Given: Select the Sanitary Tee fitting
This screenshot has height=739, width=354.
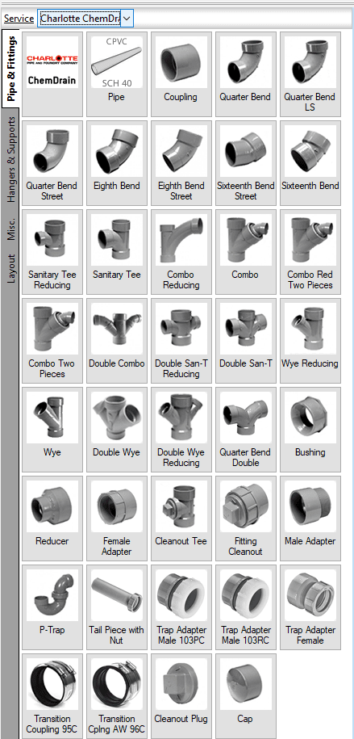Looking at the screenshot, I should point(117,252).
